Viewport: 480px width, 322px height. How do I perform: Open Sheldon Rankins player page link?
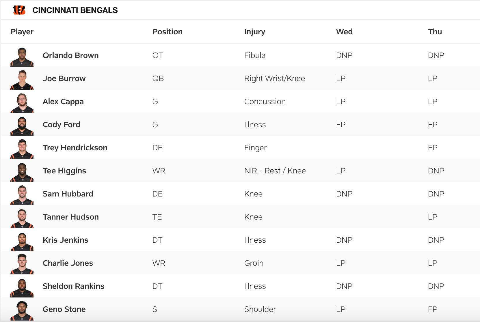pos(73,286)
